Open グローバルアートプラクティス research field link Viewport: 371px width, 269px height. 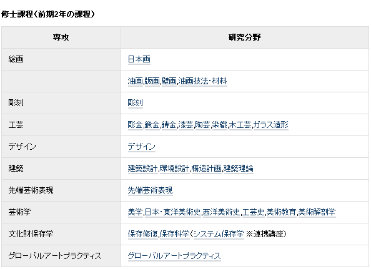point(174,256)
